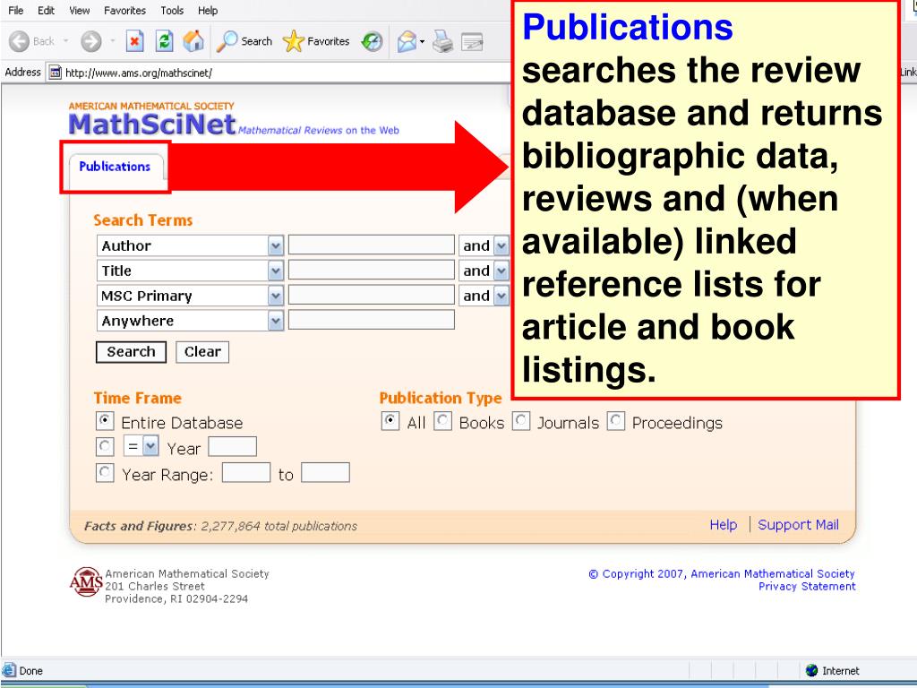This screenshot has width=917, height=688.
Task: Open the 'and' operator dropdown on Title row
Action: pyautogui.click(x=501, y=271)
